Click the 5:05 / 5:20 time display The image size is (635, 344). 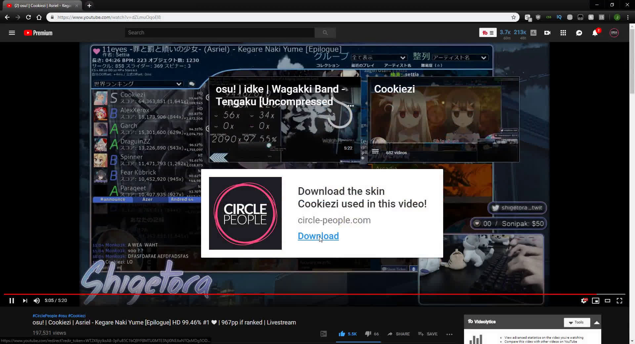[56, 301]
